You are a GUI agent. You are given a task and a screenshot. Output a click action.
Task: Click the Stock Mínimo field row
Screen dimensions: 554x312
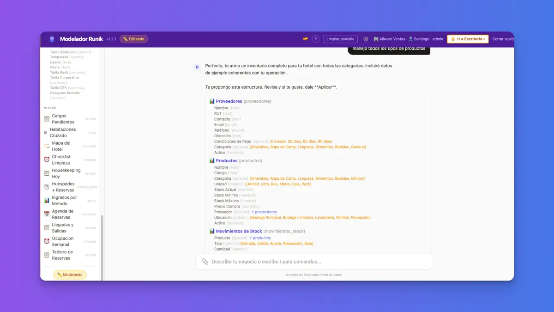tap(235, 196)
